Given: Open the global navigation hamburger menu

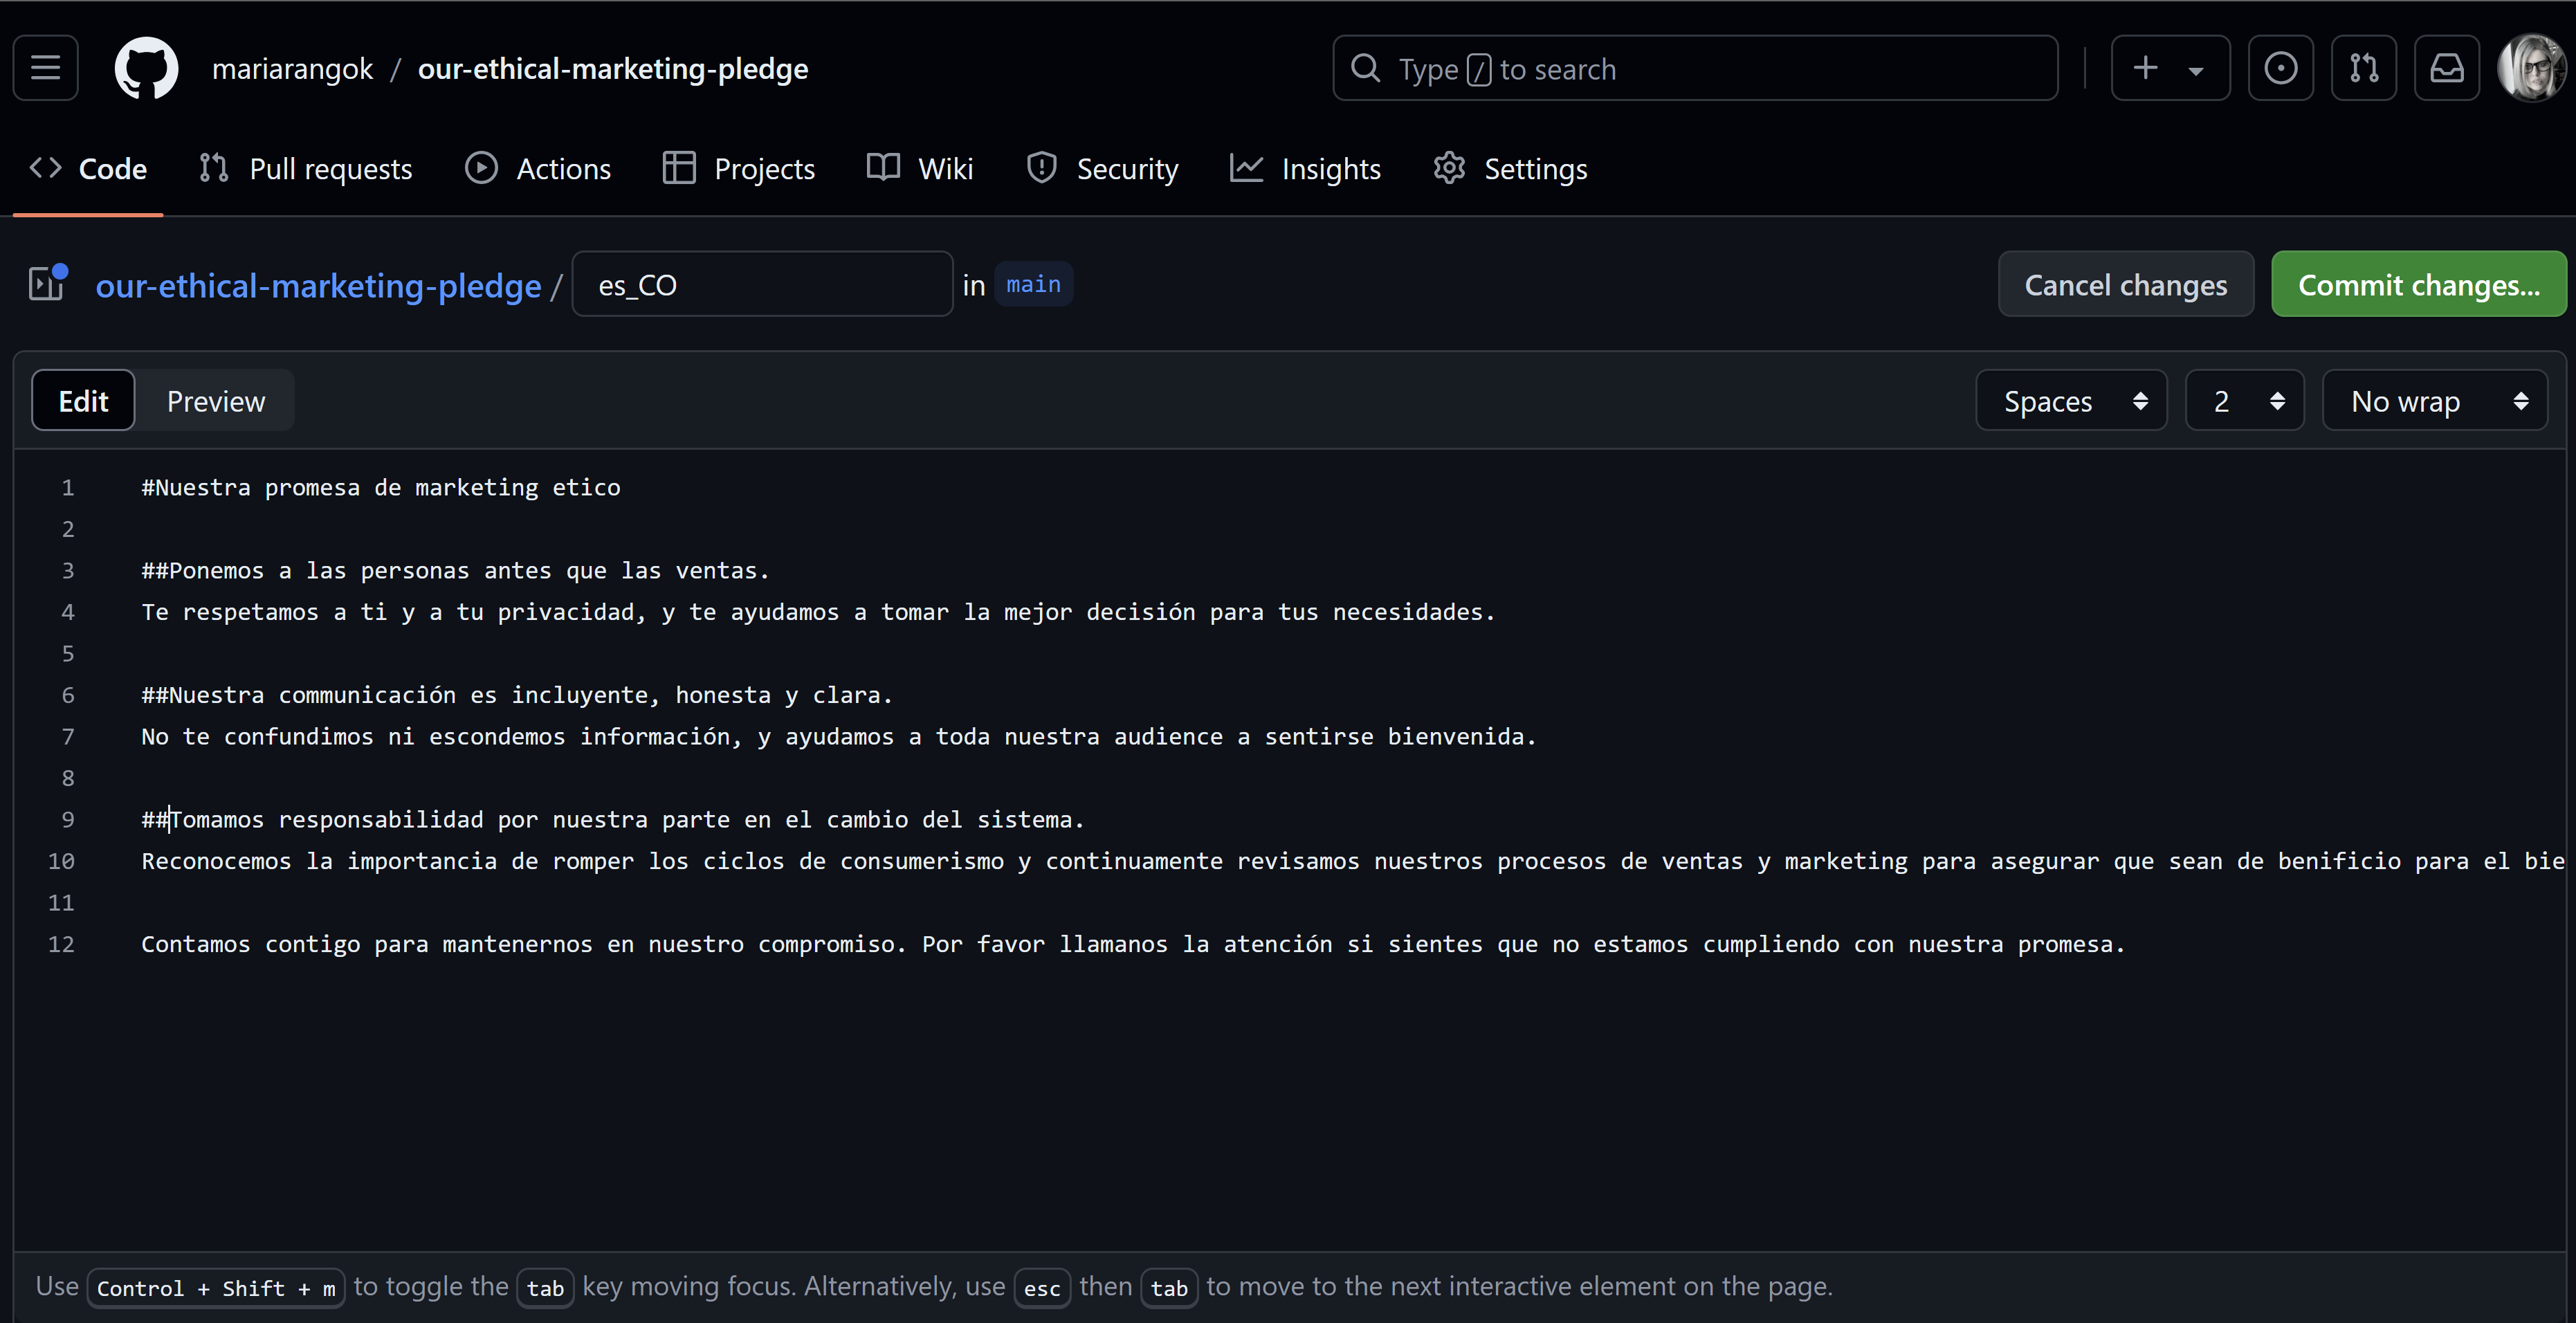Looking at the screenshot, I should (x=45, y=67).
